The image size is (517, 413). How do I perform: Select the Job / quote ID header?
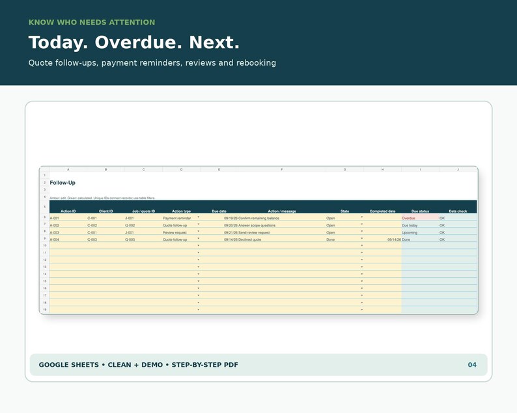pyautogui.click(x=143, y=211)
